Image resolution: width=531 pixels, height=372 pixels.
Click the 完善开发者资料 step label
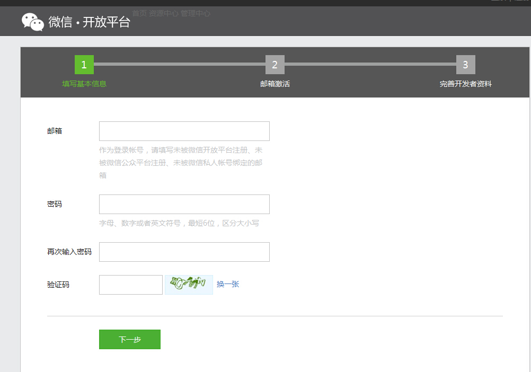[466, 84]
